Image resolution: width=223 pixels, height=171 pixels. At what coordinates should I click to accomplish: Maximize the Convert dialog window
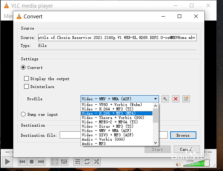pos(179,16)
